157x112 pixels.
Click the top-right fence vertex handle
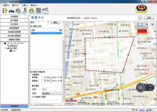pos(134,37)
